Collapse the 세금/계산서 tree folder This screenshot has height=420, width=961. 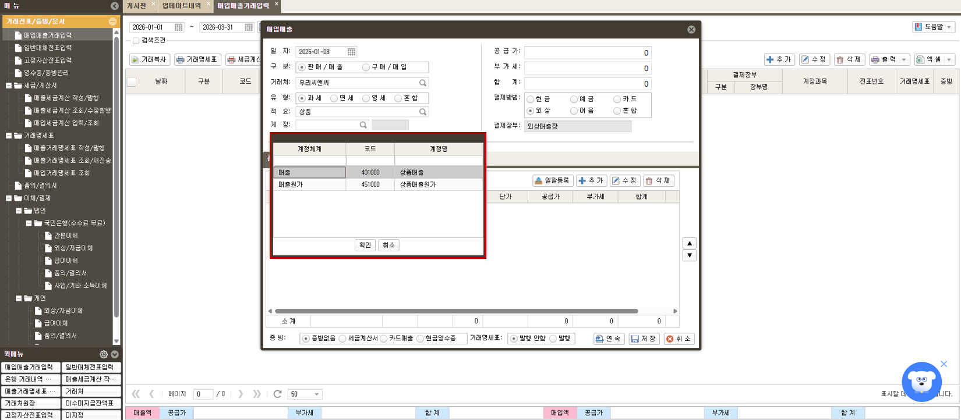coord(9,86)
